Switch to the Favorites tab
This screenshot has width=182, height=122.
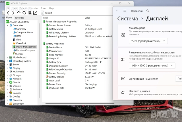tap(19, 18)
